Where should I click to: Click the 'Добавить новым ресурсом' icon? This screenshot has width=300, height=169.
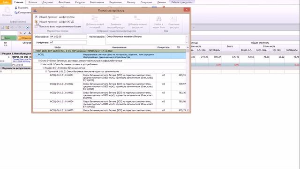click(137, 18)
